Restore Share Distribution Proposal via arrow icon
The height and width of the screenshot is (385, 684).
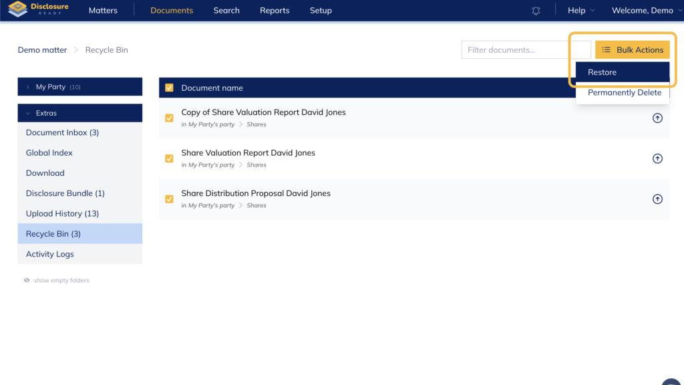point(657,199)
